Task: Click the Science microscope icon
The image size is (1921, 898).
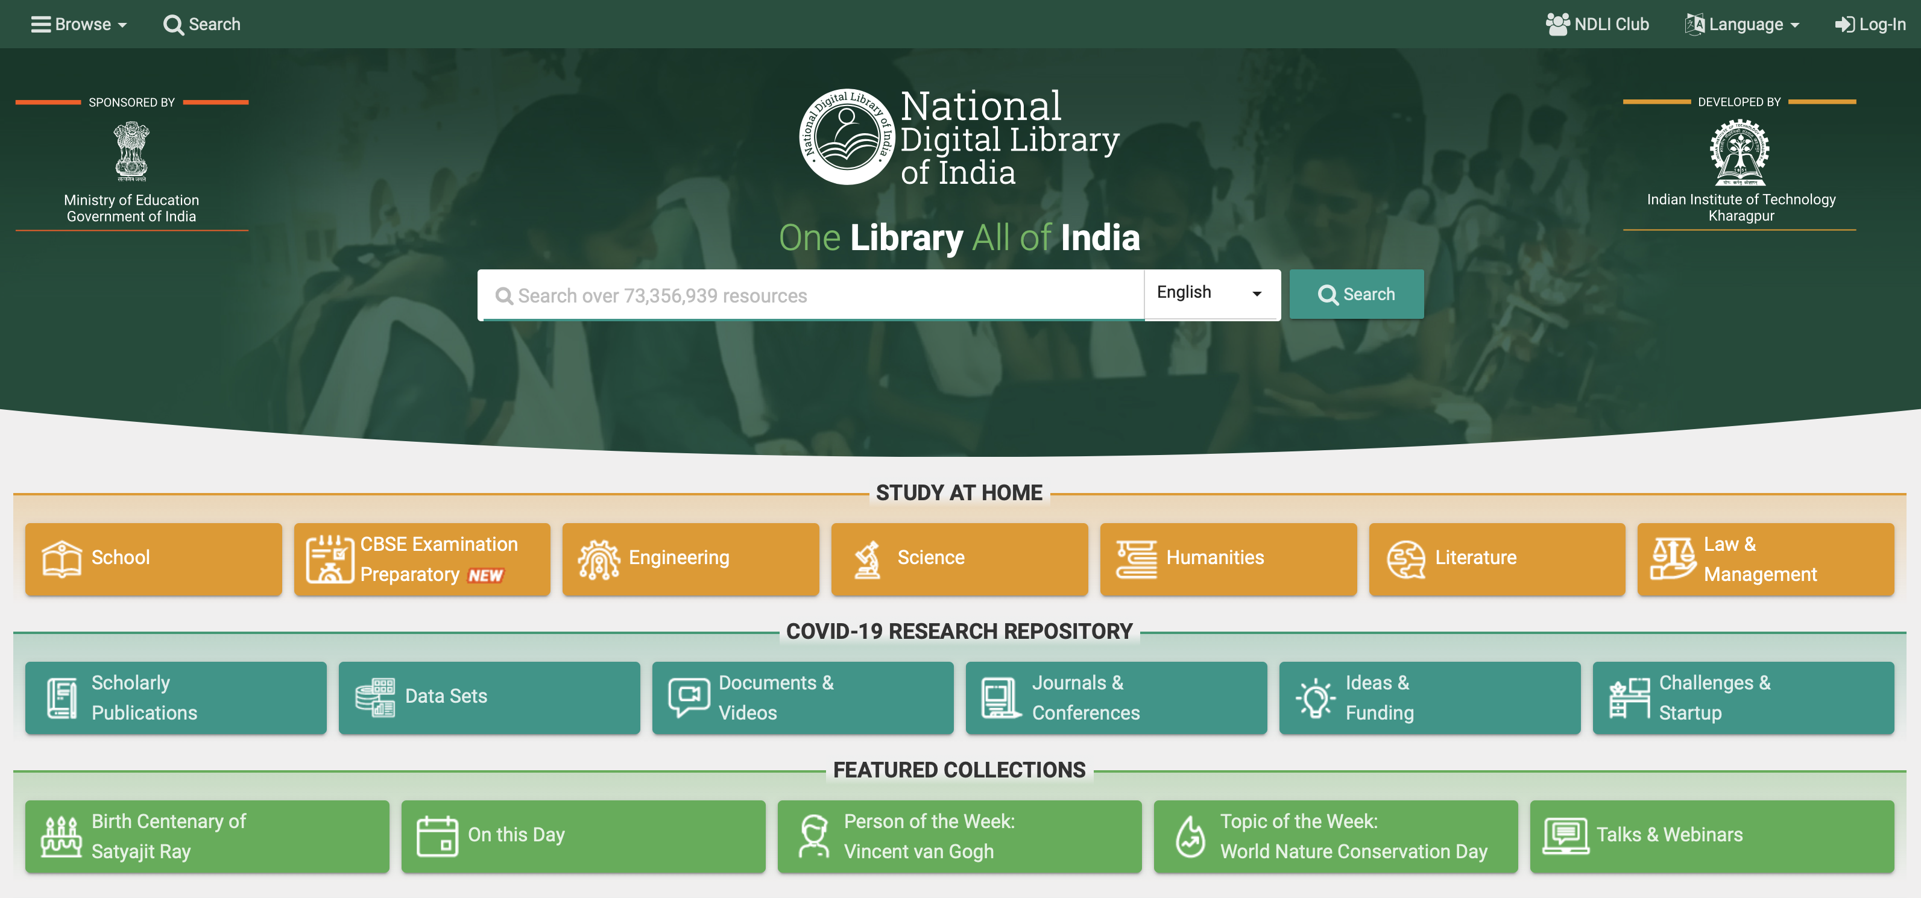Action: [x=867, y=560]
